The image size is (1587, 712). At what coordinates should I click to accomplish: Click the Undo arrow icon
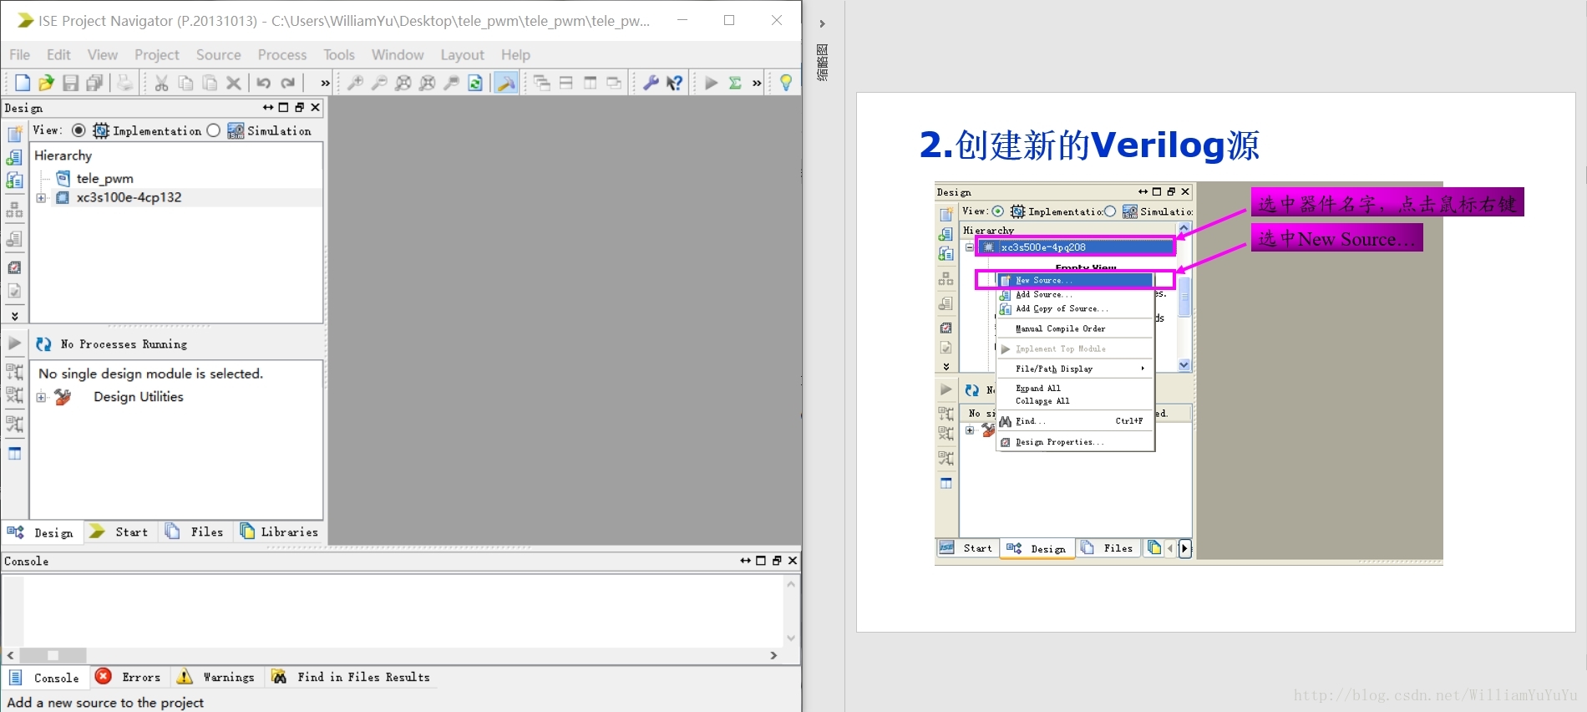pos(264,83)
